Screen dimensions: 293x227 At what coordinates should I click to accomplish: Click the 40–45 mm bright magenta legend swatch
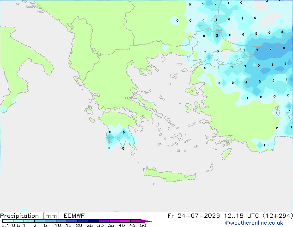125,221
